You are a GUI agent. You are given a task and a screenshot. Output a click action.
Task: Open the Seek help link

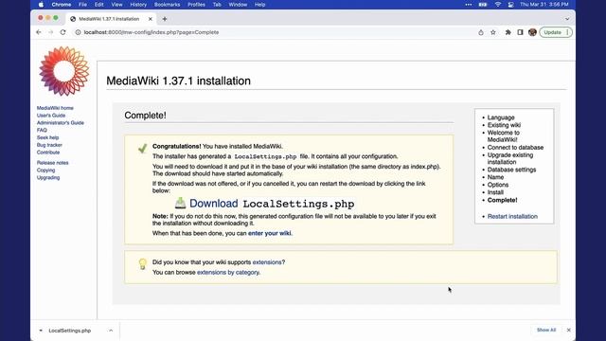[48, 137]
